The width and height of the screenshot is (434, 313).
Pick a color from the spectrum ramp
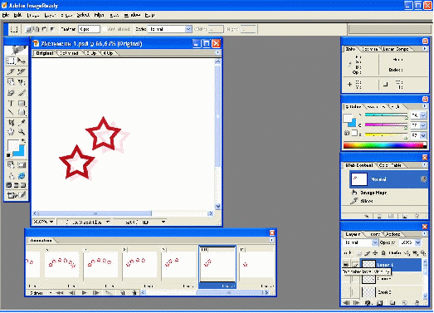click(385, 145)
